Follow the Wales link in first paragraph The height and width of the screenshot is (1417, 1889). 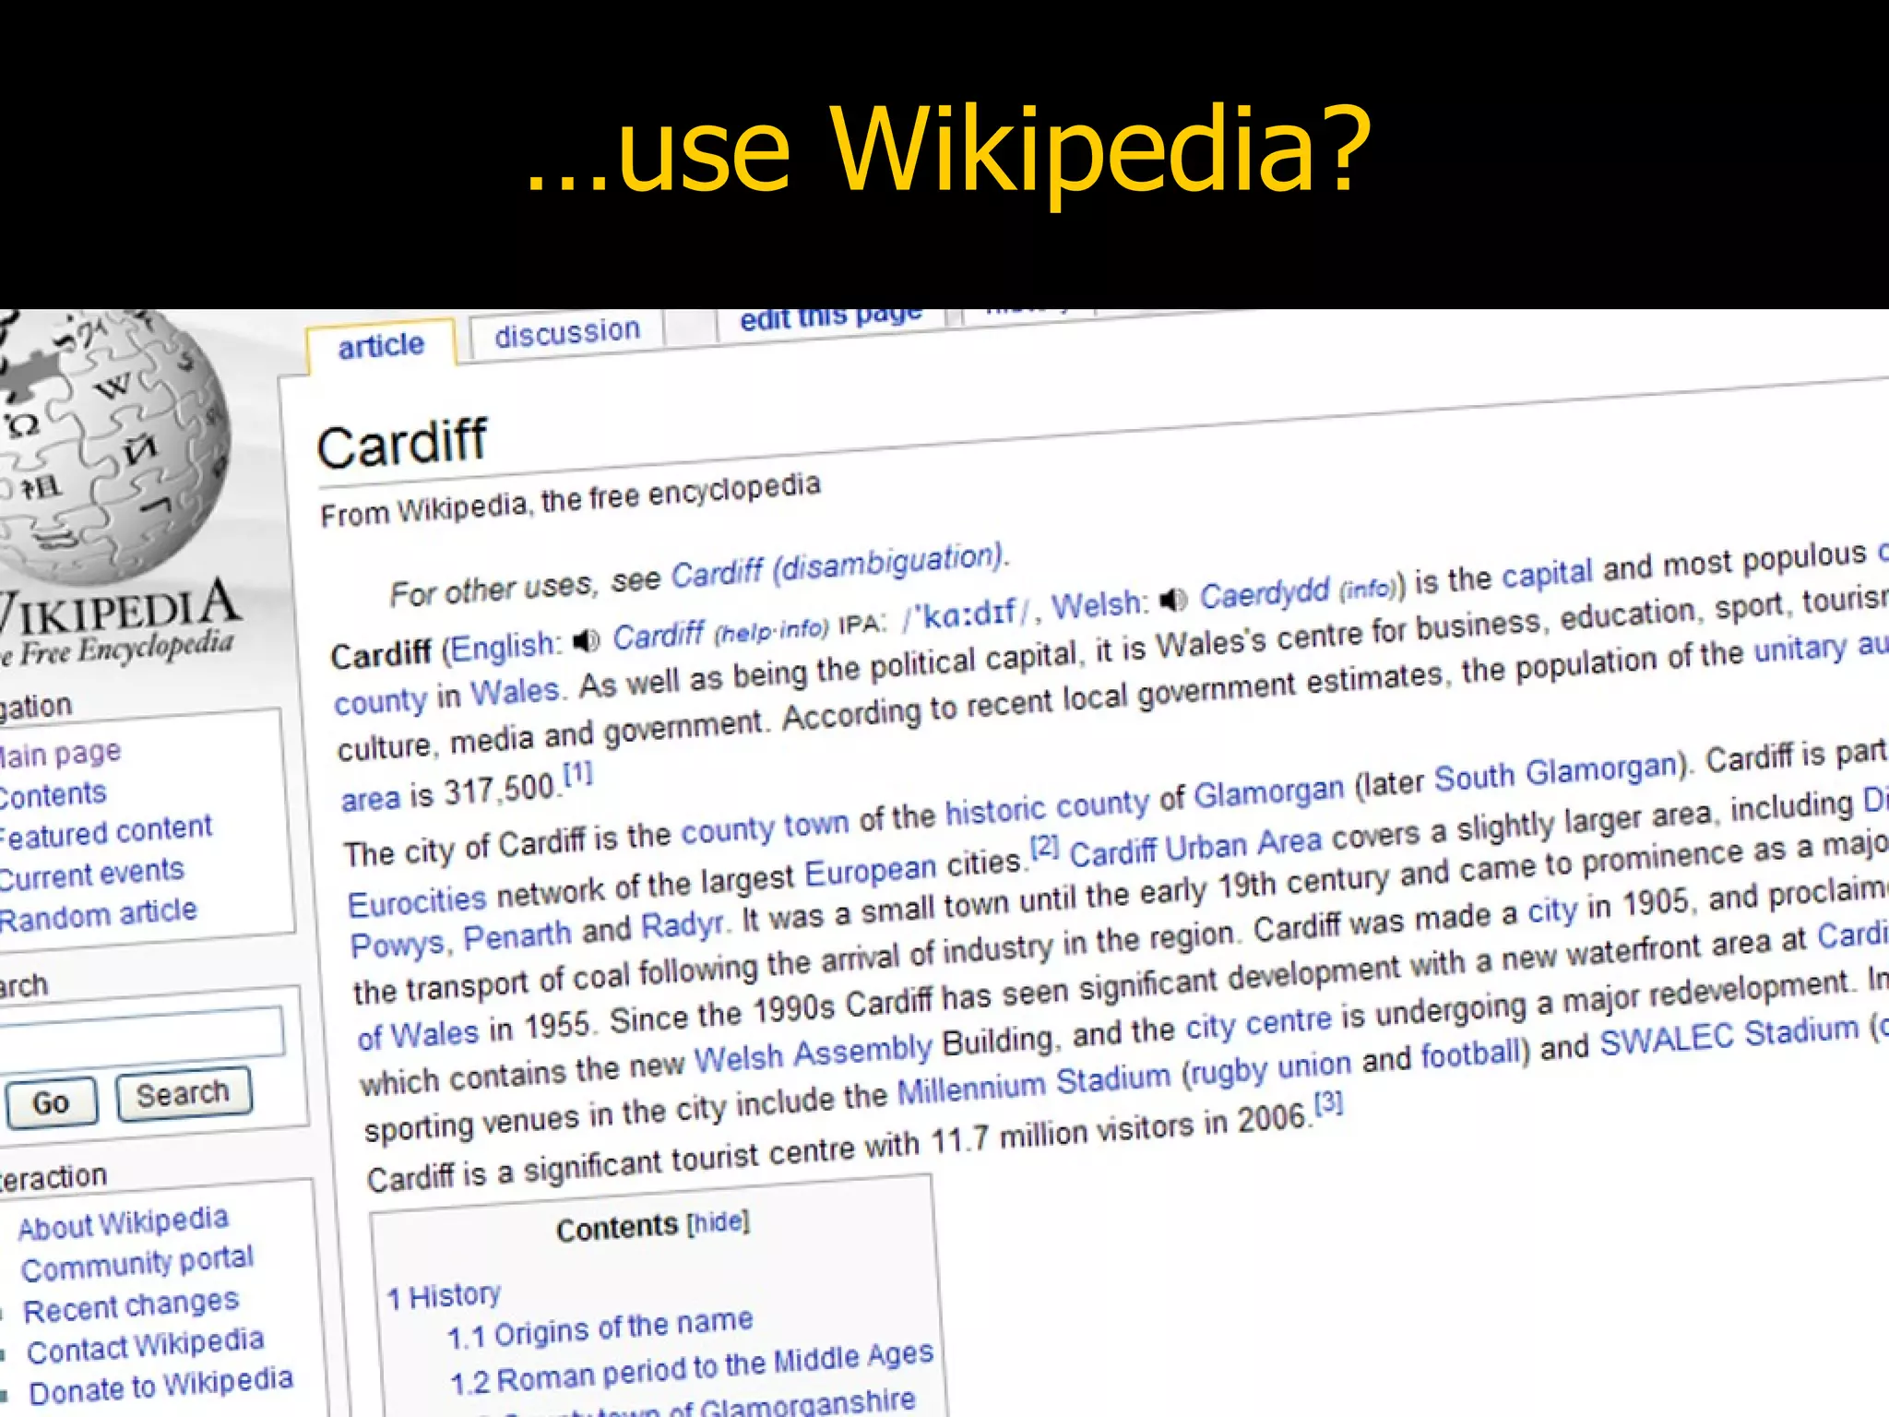(515, 692)
